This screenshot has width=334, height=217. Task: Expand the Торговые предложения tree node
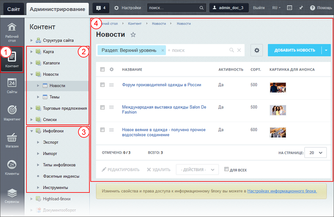pos(31,108)
